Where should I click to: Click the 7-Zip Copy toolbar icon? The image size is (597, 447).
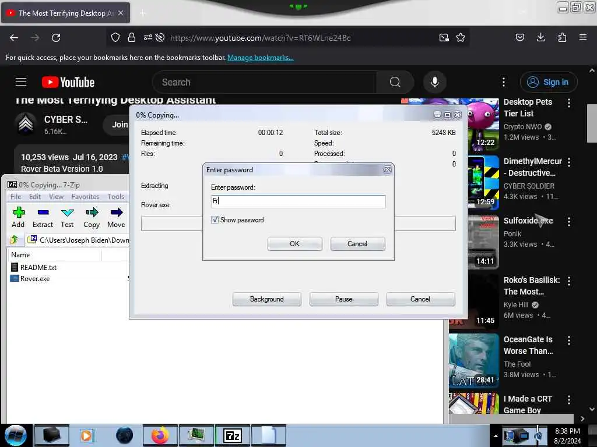[x=92, y=218]
